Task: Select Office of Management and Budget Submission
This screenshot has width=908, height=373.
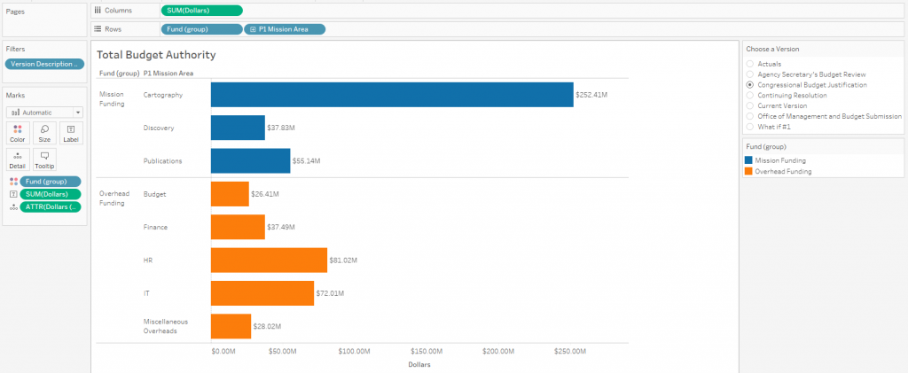Action: tap(750, 116)
